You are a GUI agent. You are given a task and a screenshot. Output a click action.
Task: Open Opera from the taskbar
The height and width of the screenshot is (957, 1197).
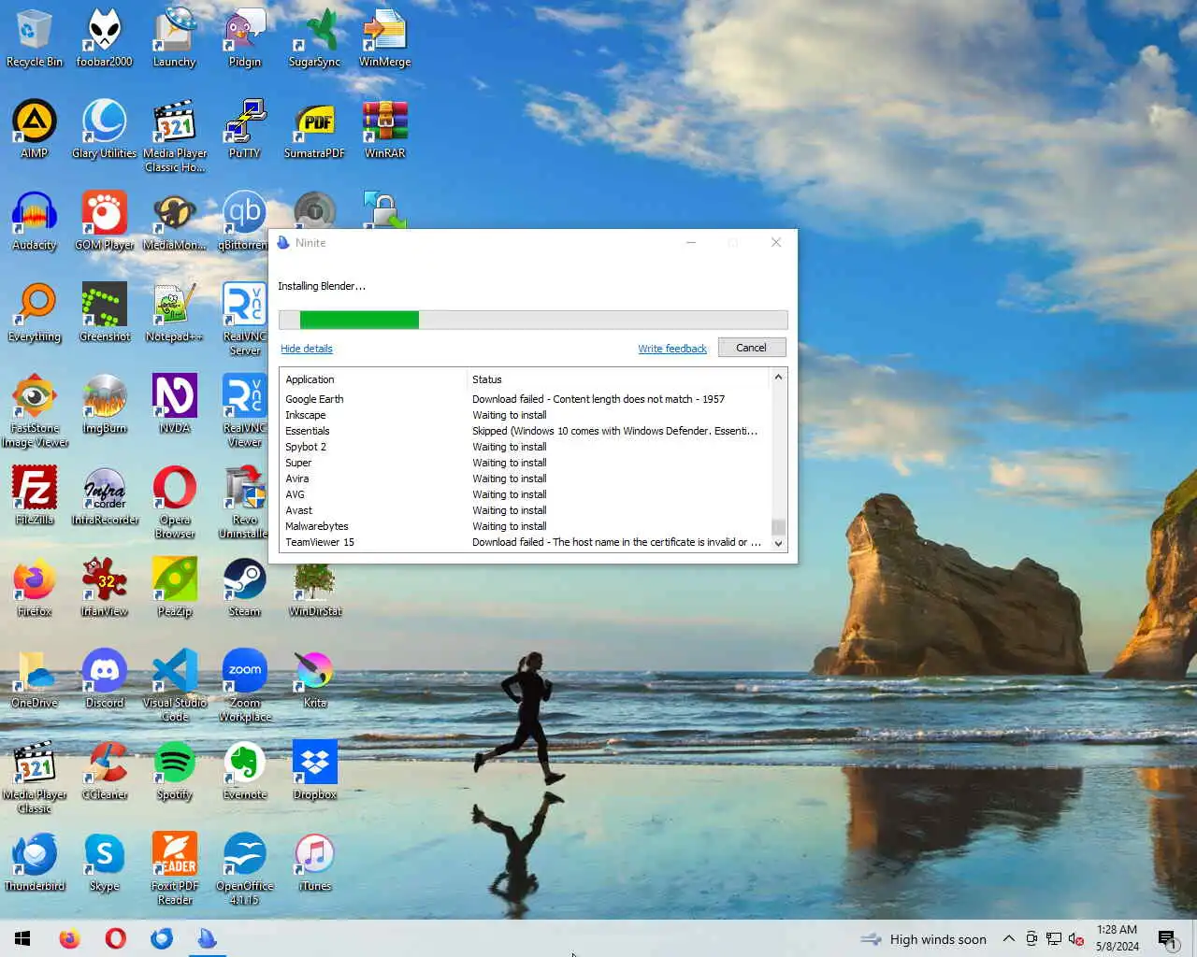click(x=115, y=938)
